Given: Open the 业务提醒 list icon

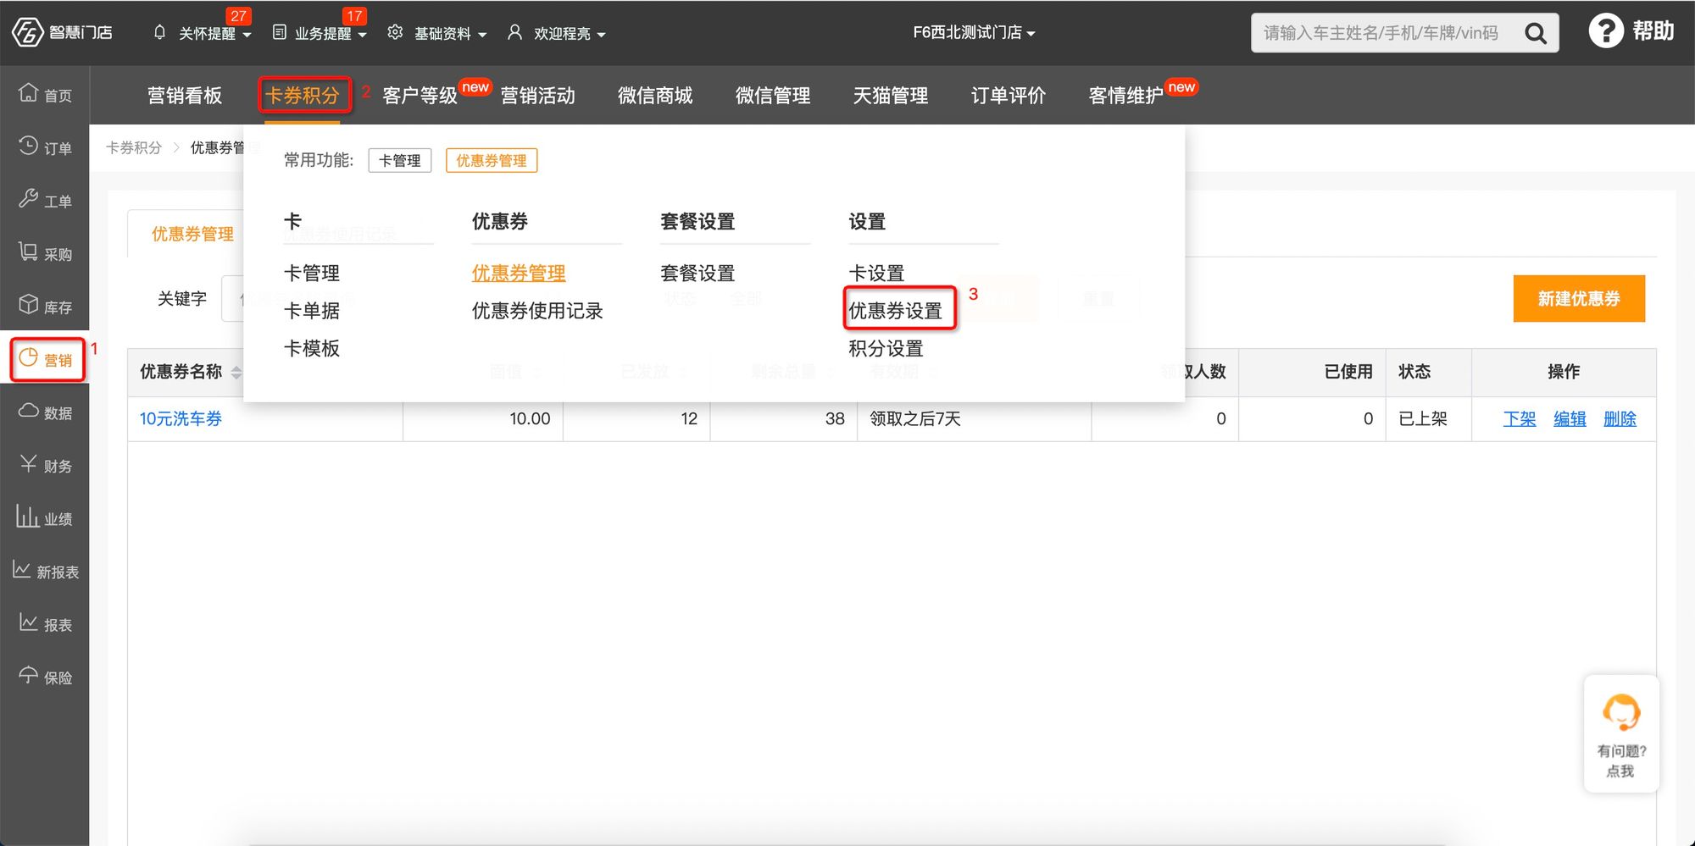Looking at the screenshot, I should (x=279, y=32).
